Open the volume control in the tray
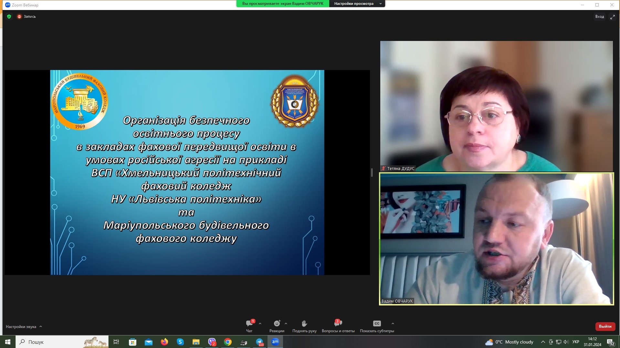The image size is (620, 348). pyautogui.click(x=566, y=342)
